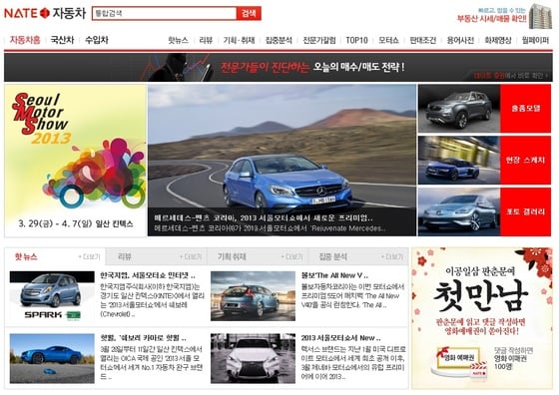Open the silver concept car thumbnail beside 포토 갤러리

pos(459,211)
